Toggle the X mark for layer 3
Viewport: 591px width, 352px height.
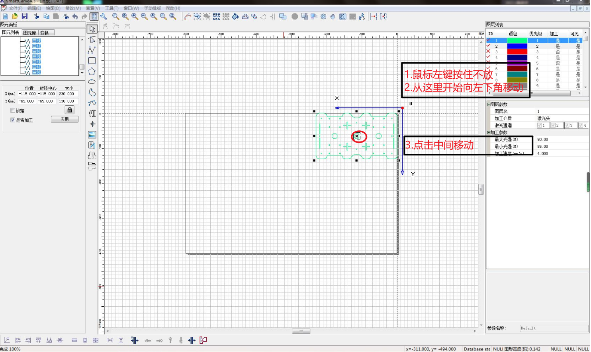(489, 51)
